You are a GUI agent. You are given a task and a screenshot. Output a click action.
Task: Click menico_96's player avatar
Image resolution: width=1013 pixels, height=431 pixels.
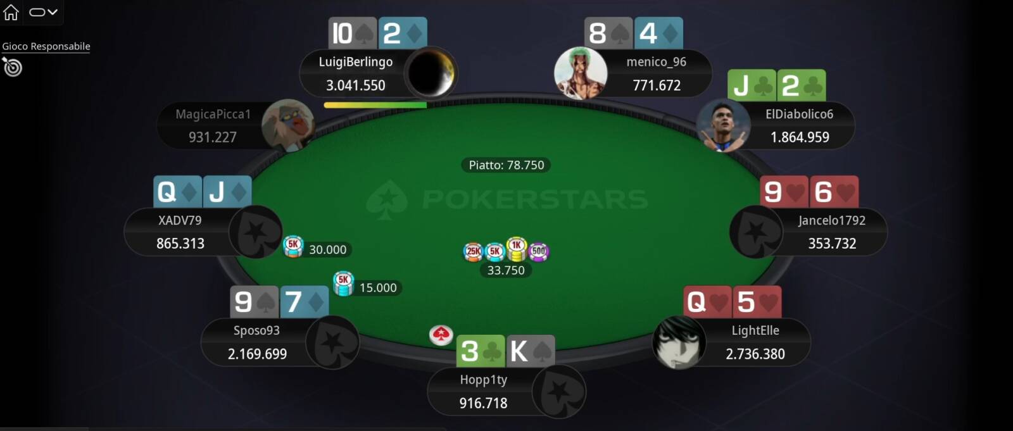point(581,73)
